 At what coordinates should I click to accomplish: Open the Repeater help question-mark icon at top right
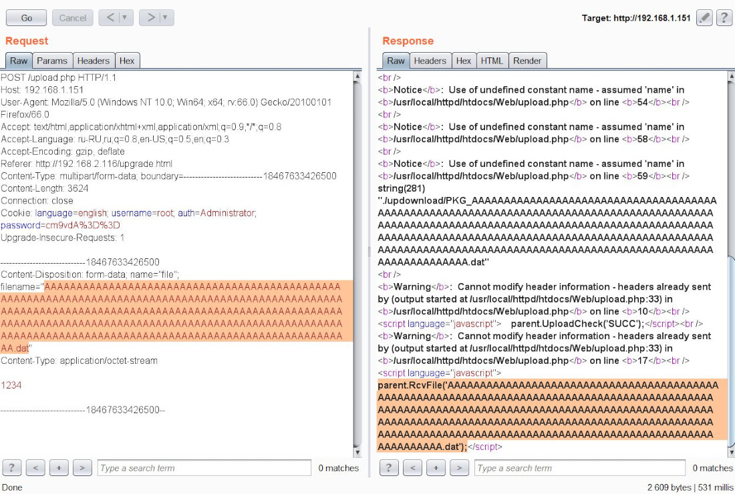coord(724,18)
